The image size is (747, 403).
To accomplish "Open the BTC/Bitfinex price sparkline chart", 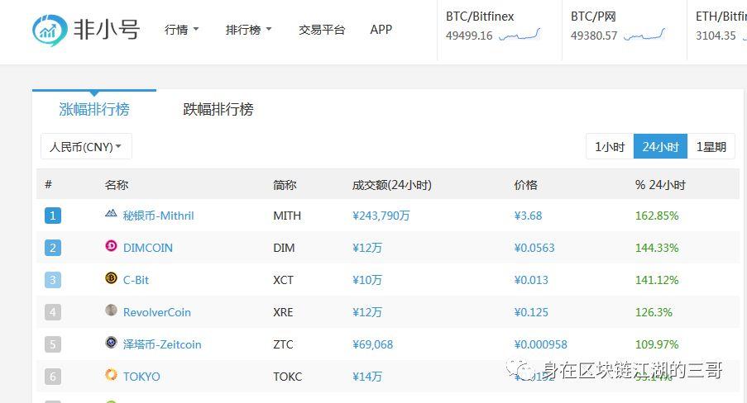I will pos(520,36).
